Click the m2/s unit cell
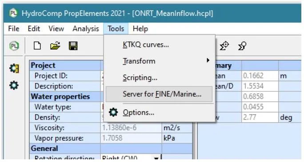 point(177,128)
